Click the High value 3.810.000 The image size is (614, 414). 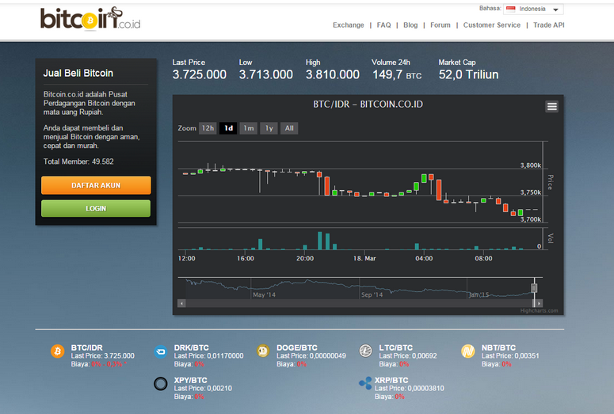coord(333,74)
